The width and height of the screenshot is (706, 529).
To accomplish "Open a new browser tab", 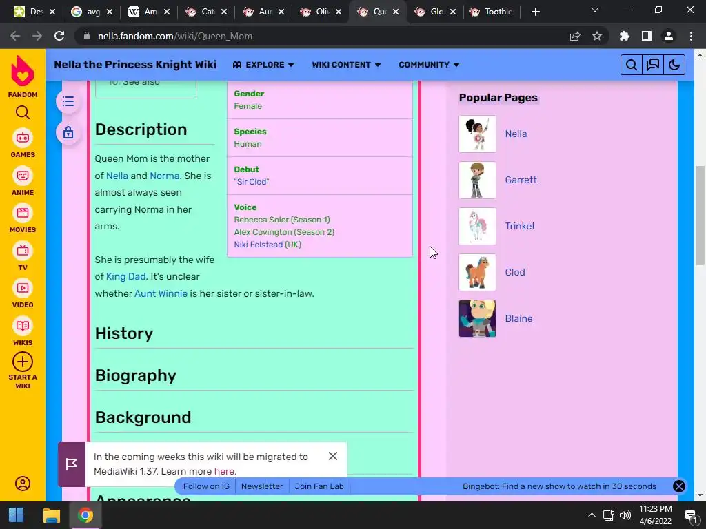I will click(x=535, y=12).
